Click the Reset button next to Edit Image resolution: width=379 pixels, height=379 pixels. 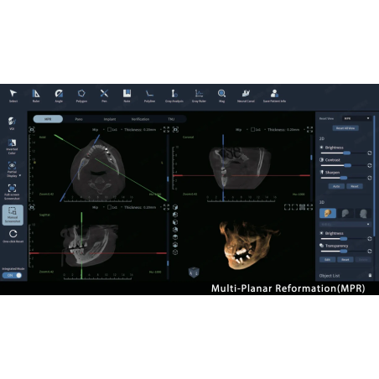[x=345, y=260]
